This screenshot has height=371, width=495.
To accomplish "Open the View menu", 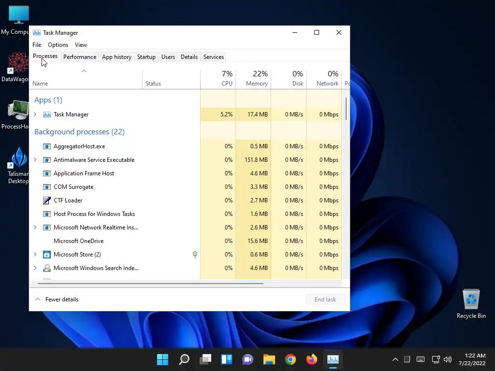I will 81,45.
